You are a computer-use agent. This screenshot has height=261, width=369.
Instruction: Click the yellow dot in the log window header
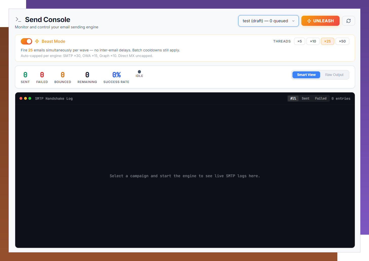pyautogui.click(x=25, y=98)
